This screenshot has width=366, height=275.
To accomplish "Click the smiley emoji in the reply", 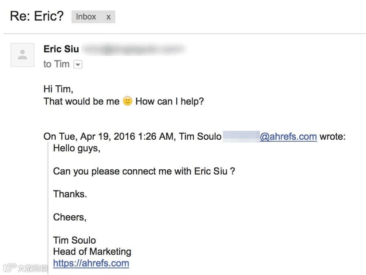I will (x=127, y=101).
